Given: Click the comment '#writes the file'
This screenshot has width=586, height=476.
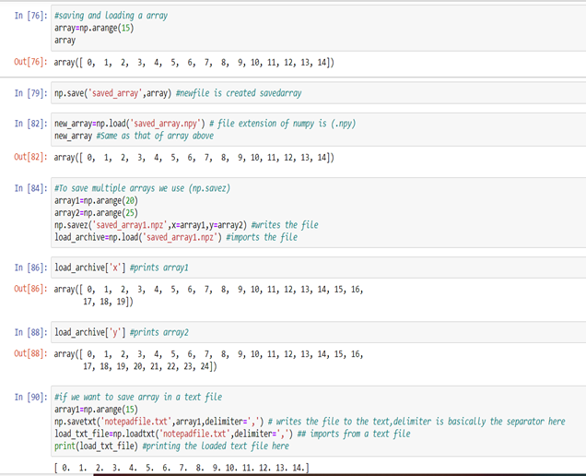Looking at the screenshot, I should pyautogui.click(x=285, y=225).
